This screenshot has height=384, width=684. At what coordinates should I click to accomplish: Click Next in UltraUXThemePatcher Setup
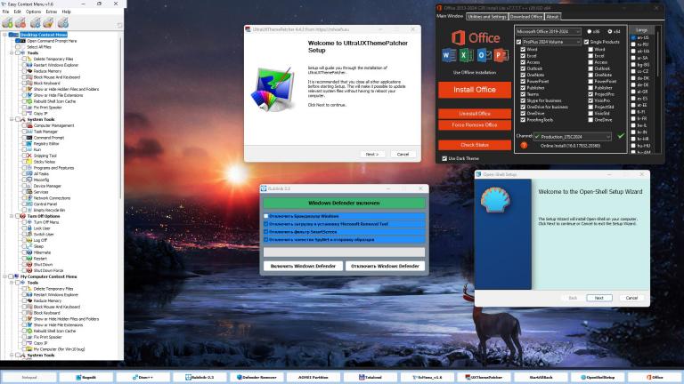(372, 154)
